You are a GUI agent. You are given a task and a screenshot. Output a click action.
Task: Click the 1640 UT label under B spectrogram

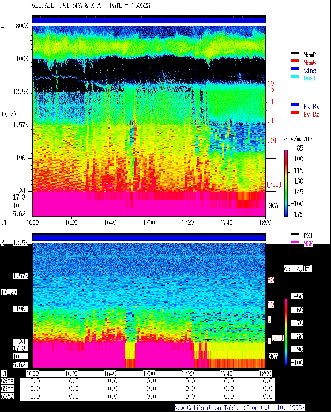110,374
